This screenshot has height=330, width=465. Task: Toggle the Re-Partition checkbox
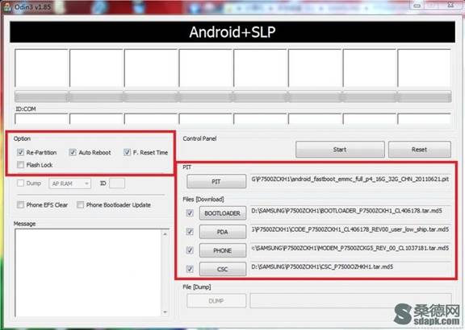pyautogui.click(x=20, y=152)
